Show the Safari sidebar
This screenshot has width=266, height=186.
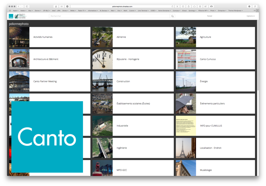coord(27,6)
